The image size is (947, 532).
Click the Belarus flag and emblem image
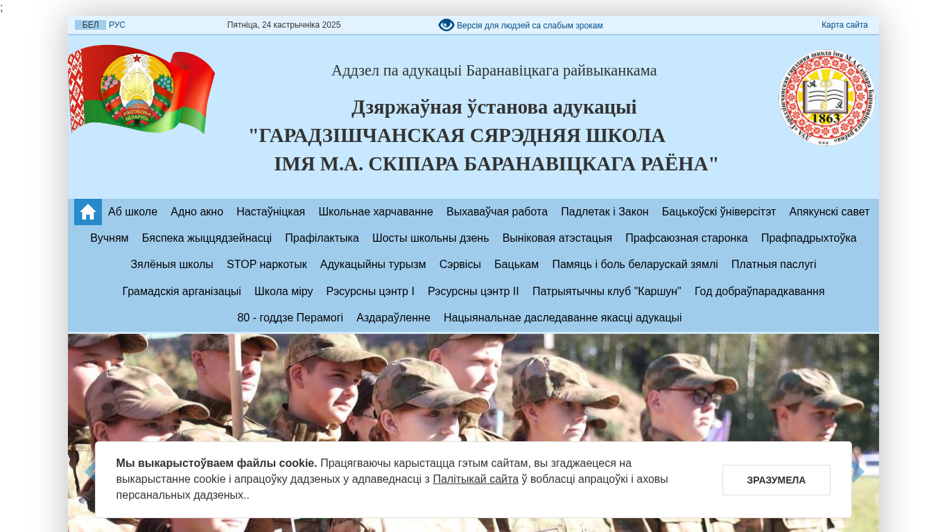pyautogui.click(x=141, y=89)
